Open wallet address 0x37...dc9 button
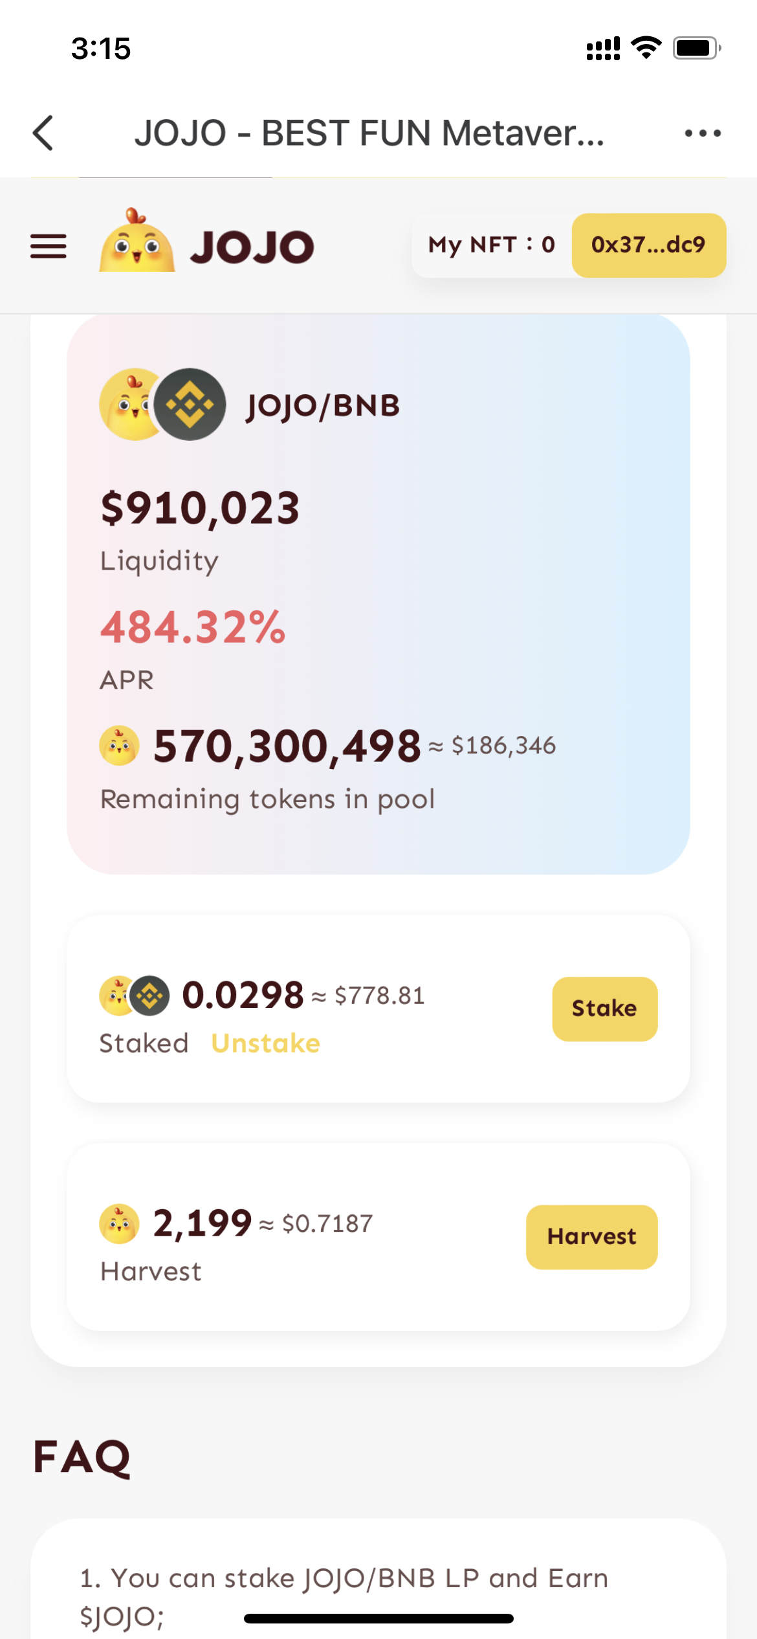This screenshot has width=757, height=1639. pos(648,245)
